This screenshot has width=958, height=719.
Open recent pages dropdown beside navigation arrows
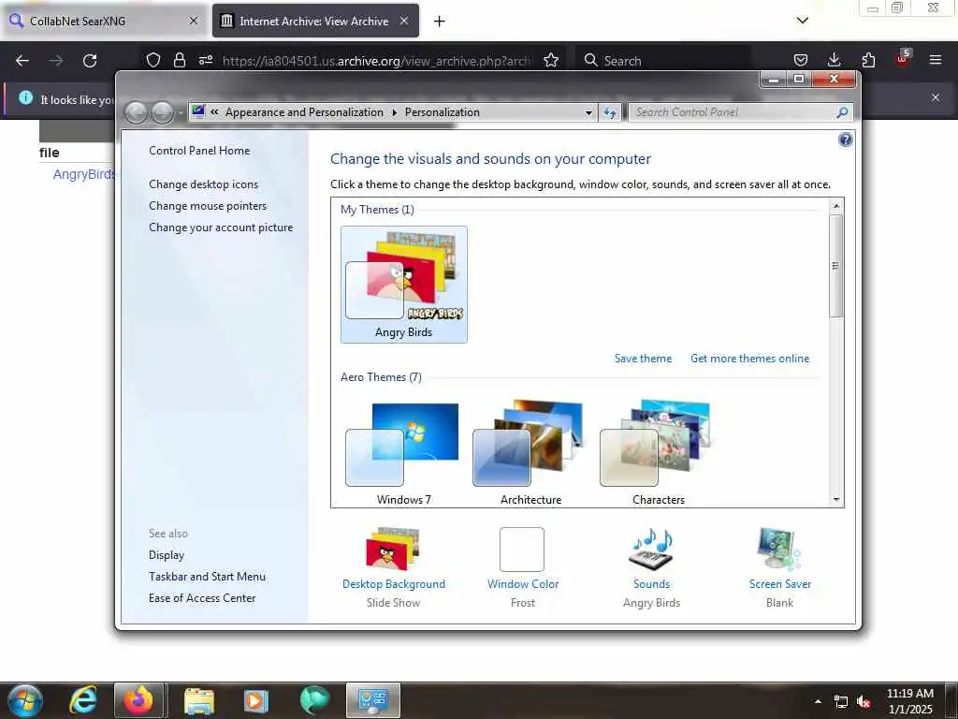(x=181, y=113)
